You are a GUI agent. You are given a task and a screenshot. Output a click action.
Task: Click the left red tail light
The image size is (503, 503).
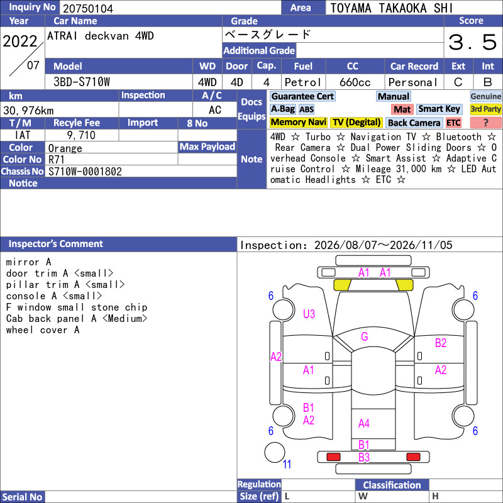333,457
